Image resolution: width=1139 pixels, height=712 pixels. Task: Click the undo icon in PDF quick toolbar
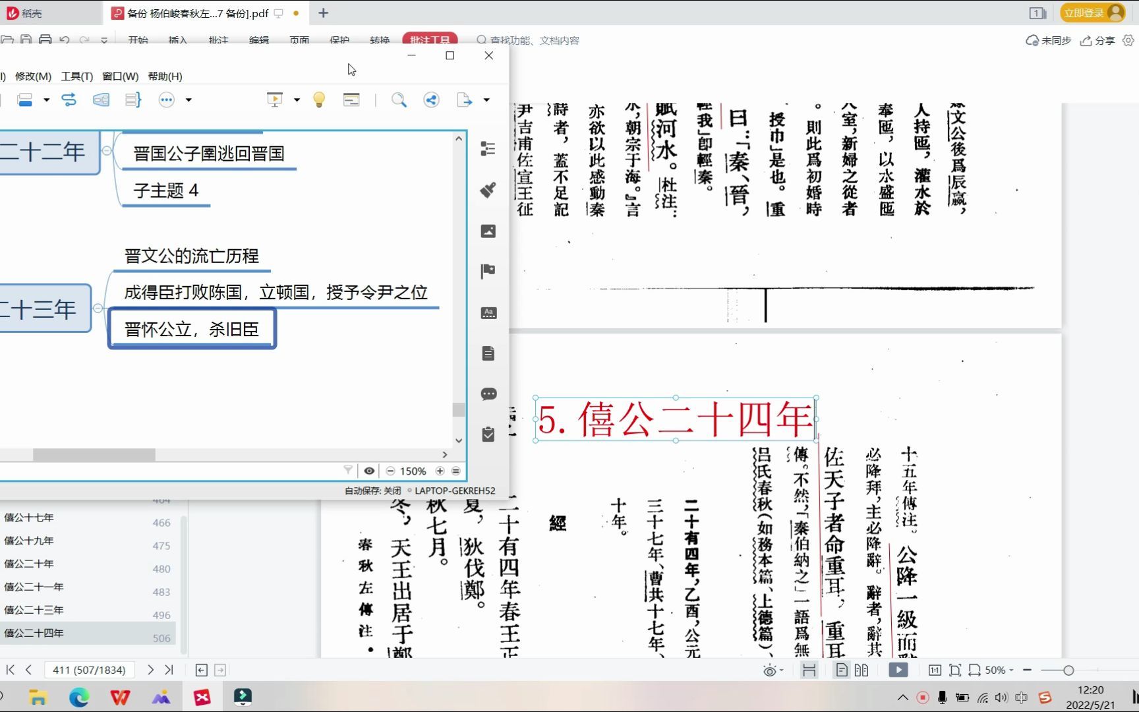65,40
